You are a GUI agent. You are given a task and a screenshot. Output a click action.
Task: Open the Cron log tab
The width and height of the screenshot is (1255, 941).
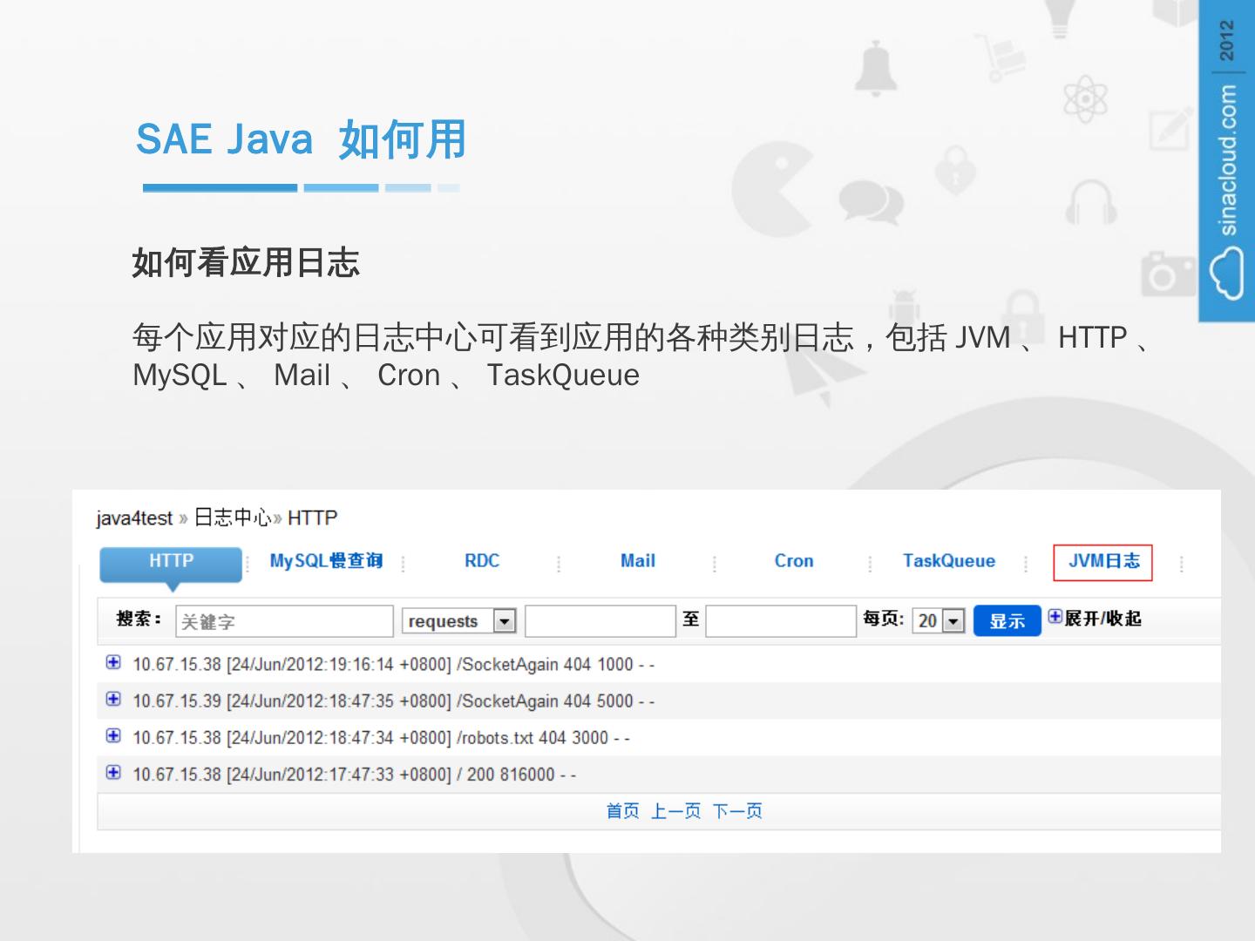click(x=793, y=562)
